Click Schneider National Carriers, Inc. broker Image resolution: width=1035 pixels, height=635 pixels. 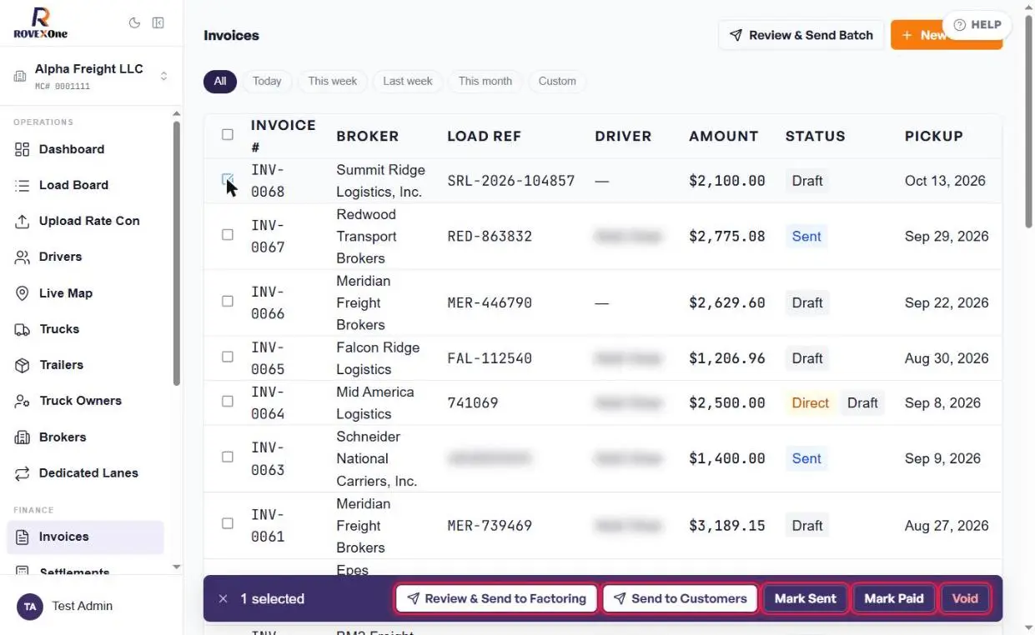tap(377, 458)
